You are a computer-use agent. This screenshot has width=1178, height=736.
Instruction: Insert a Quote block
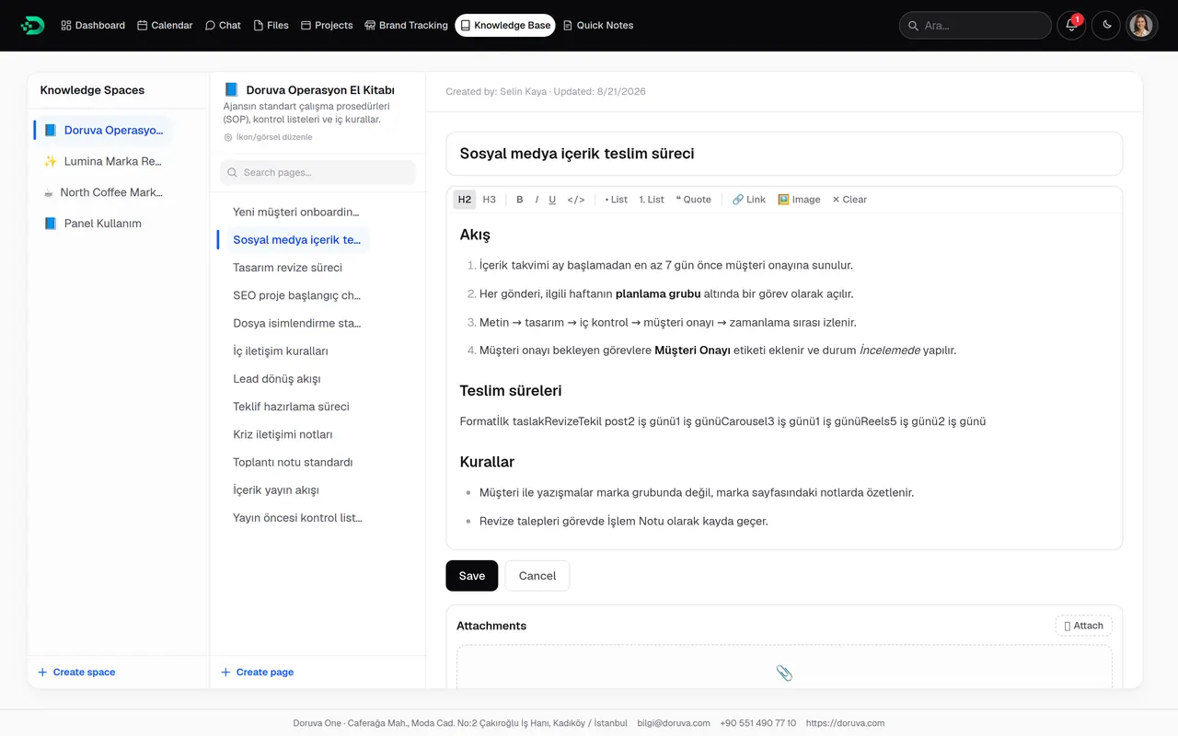point(694,200)
